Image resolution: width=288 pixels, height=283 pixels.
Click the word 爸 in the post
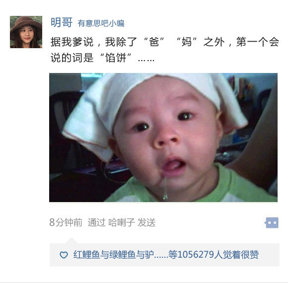click(x=154, y=42)
